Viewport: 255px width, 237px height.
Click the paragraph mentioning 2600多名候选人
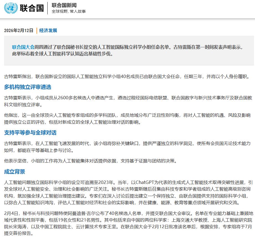(127, 101)
